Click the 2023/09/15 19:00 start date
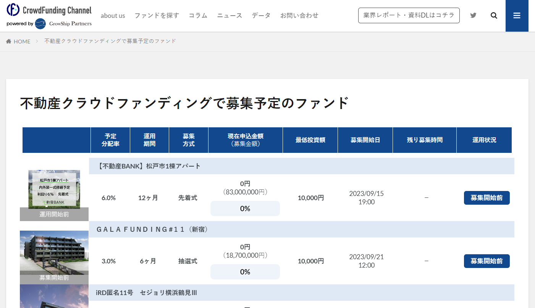 (x=367, y=198)
